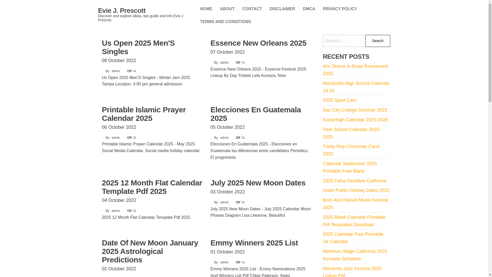Click the 05 October 2022 date text
Screen dimensions: 492x277
point(228,127)
